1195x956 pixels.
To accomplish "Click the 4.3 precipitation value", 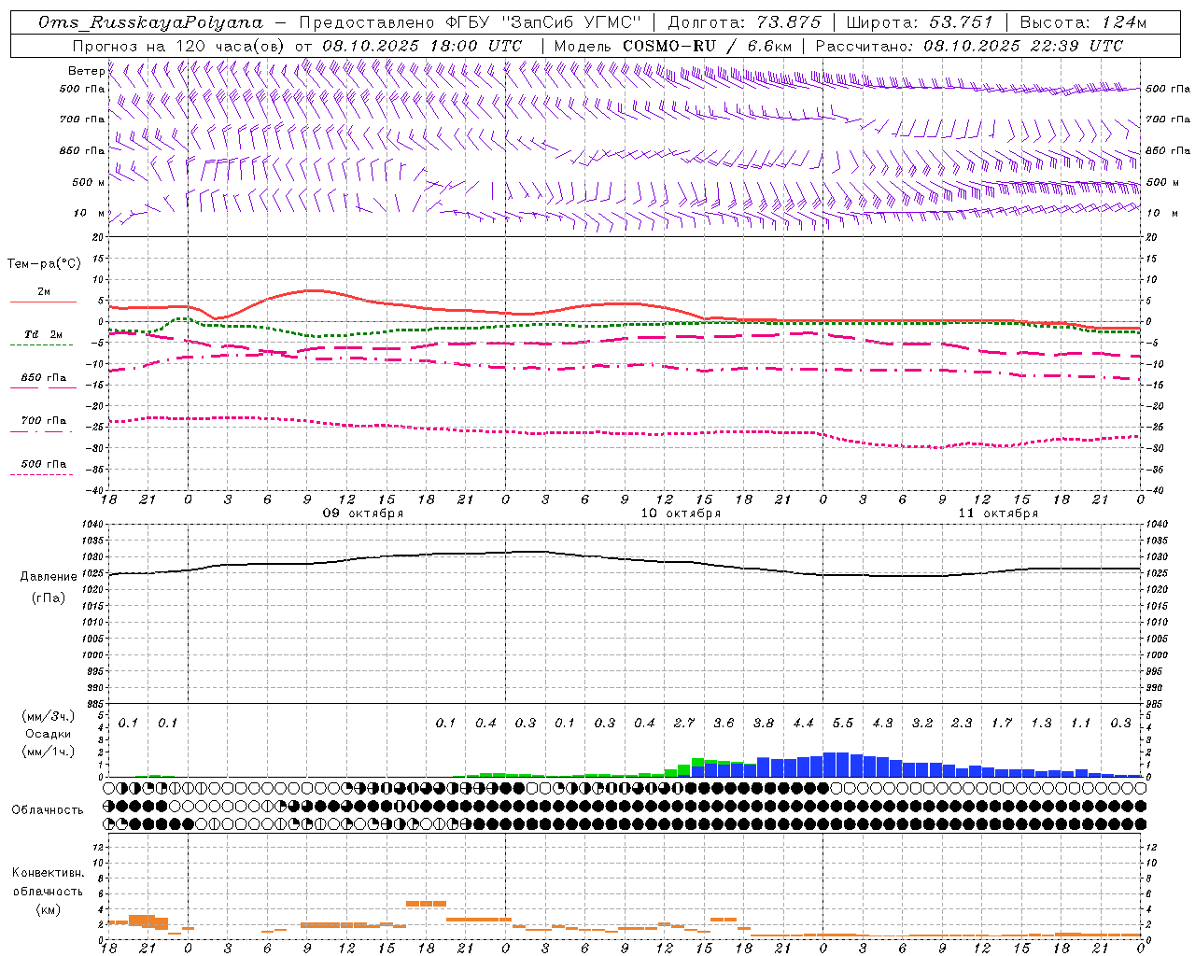I will [882, 724].
